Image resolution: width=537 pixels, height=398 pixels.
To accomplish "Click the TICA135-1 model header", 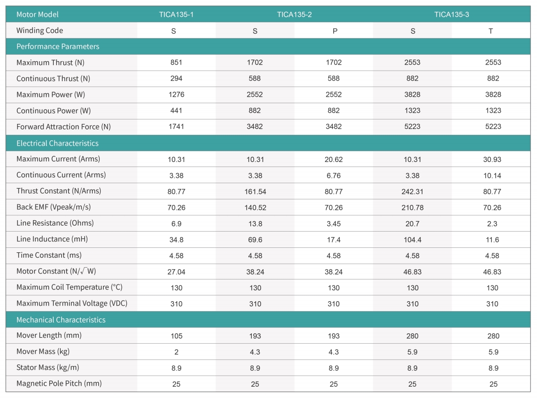I will click(176, 14).
